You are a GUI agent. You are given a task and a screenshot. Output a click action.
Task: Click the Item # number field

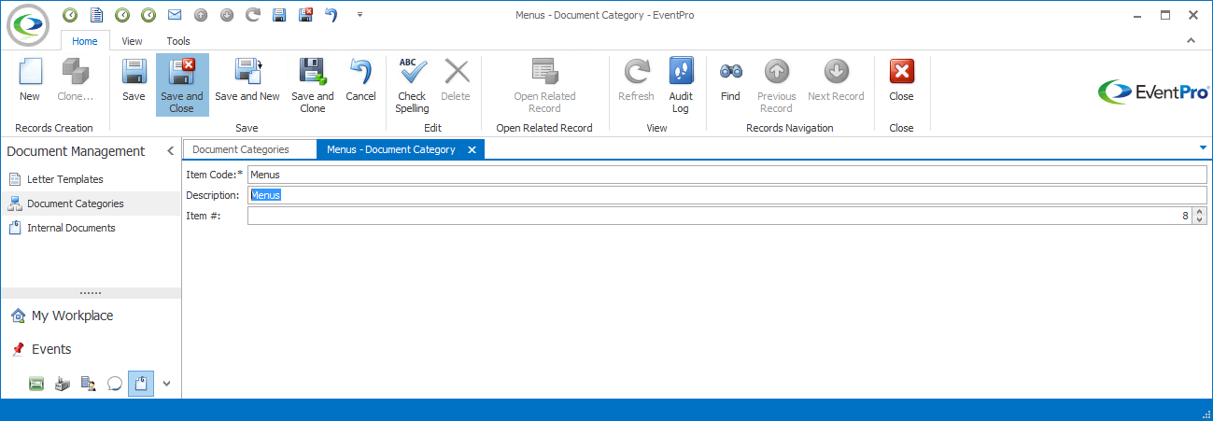coord(720,216)
